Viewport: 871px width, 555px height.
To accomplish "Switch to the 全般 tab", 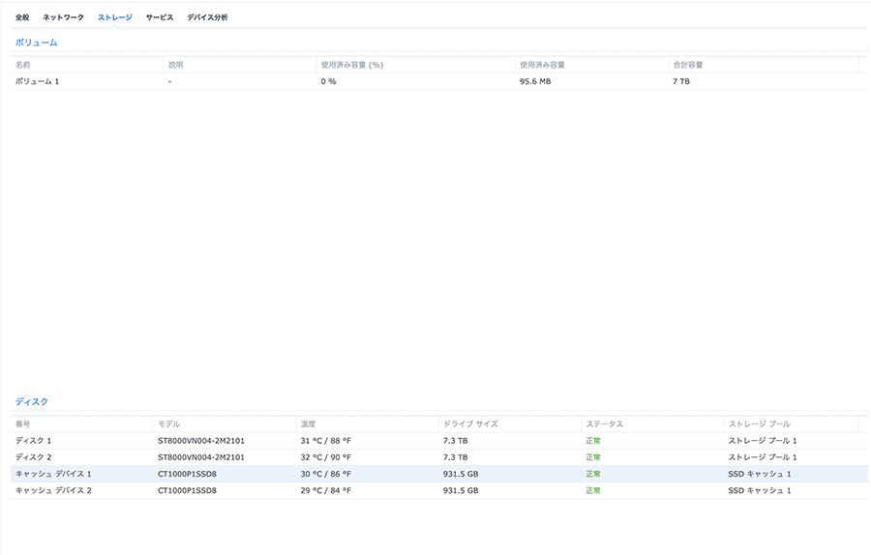I will tap(22, 17).
